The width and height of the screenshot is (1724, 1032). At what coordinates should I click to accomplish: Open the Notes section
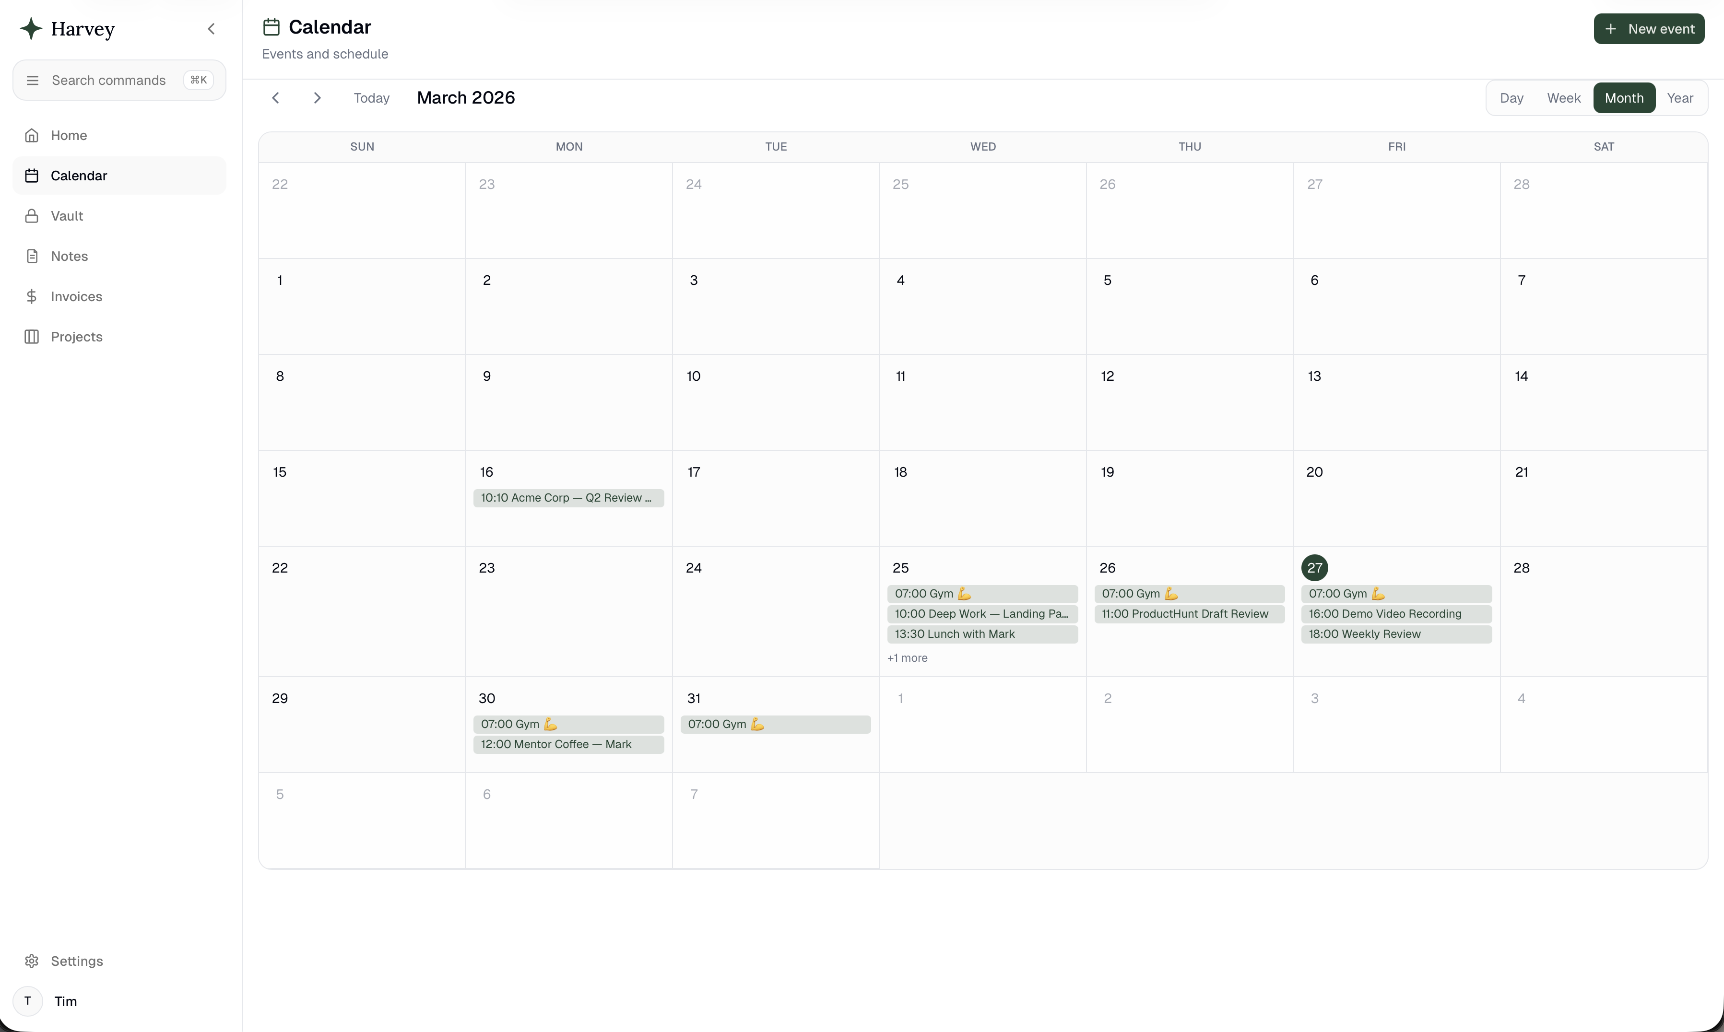pos(69,257)
